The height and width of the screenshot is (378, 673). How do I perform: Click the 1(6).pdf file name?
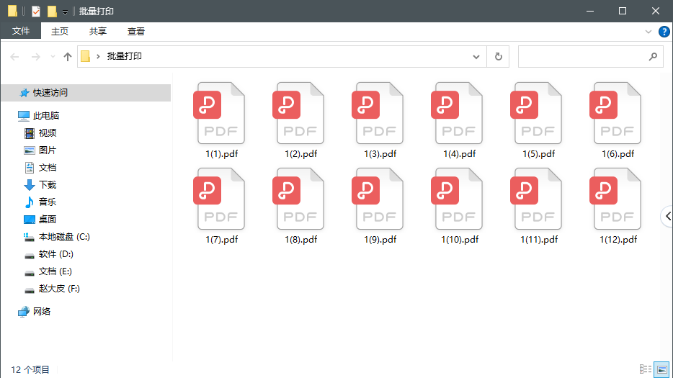[x=618, y=153]
